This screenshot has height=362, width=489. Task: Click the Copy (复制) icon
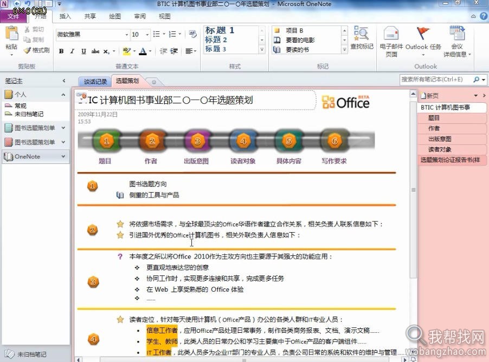tap(27, 40)
